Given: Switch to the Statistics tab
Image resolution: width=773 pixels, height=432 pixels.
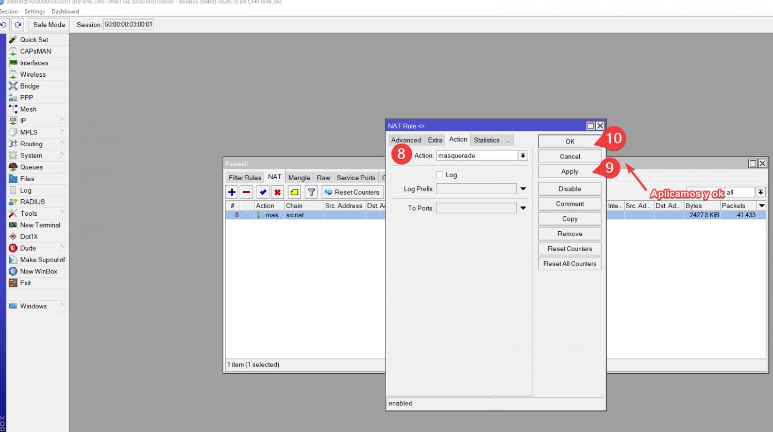Looking at the screenshot, I should [x=486, y=140].
